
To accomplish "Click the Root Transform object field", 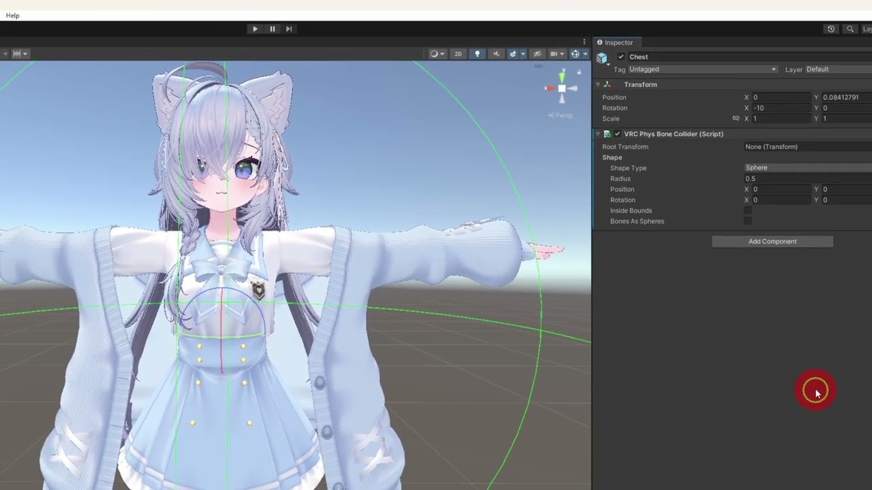I will point(807,147).
